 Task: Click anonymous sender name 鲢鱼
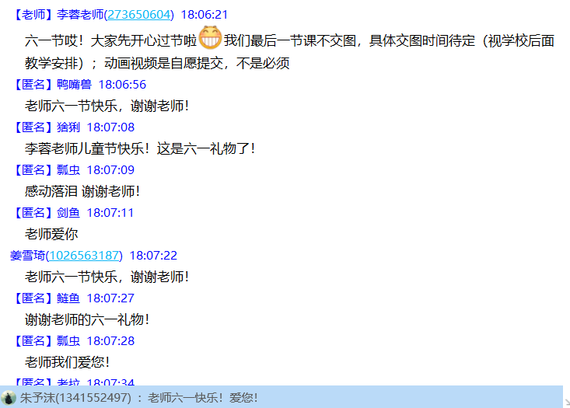click(68, 298)
